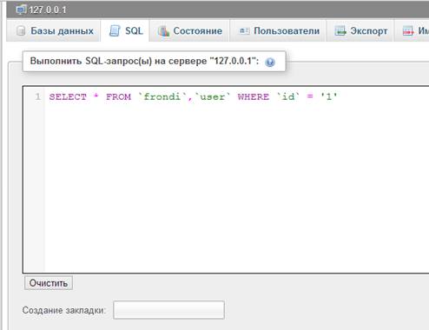Click the `user` table name in query
This screenshot has width=429, height=330.
click(x=212, y=96)
